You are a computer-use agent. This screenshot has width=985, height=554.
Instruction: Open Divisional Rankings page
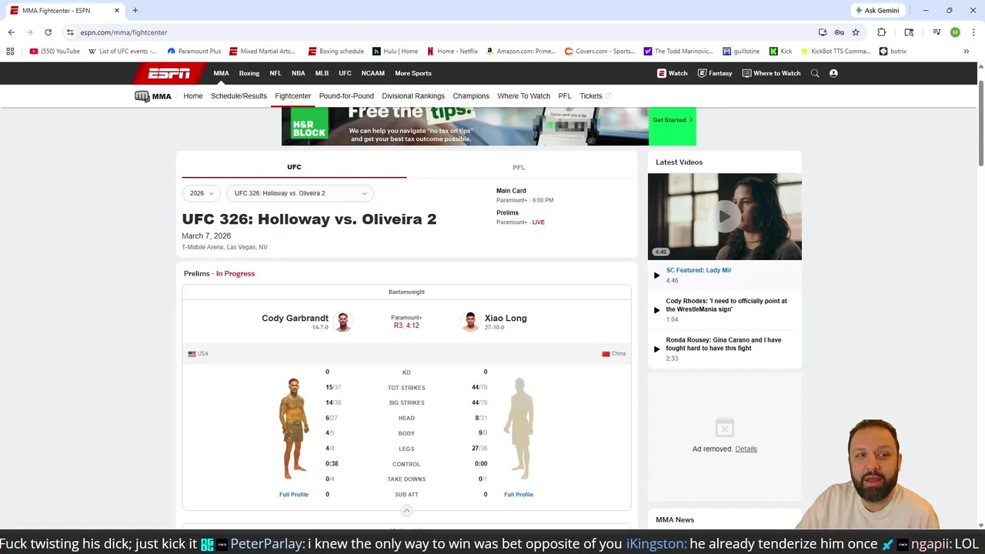point(413,96)
